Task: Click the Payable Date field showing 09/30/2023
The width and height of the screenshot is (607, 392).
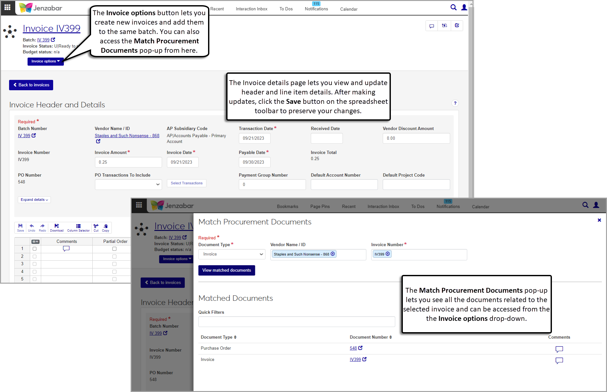Action: coord(255,162)
